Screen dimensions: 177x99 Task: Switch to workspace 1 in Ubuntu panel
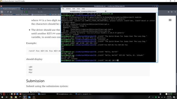tap(4, 94)
